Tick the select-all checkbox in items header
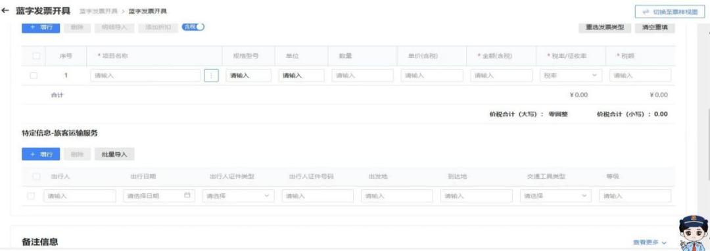Viewport: 710px width, 251px height. click(x=37, y=56)
